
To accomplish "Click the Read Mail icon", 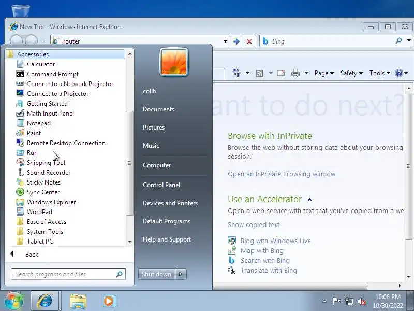I will (281, 73).
